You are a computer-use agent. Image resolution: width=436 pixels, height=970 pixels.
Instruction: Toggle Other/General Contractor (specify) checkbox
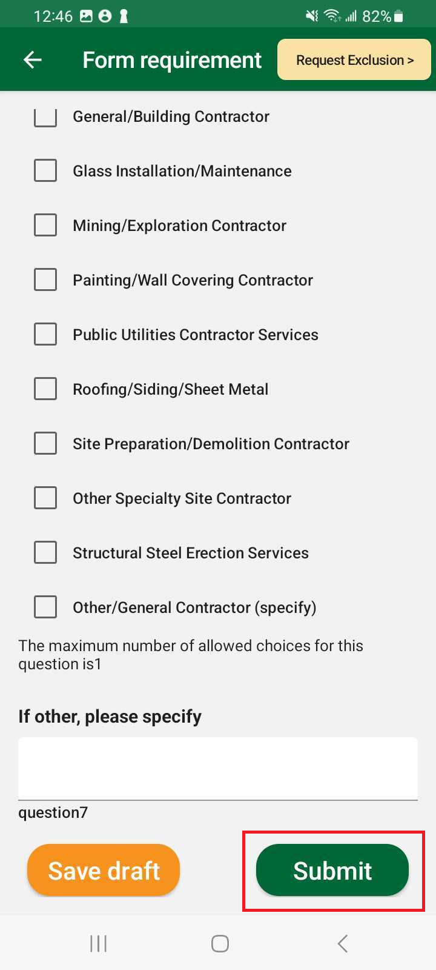point(45,607)
